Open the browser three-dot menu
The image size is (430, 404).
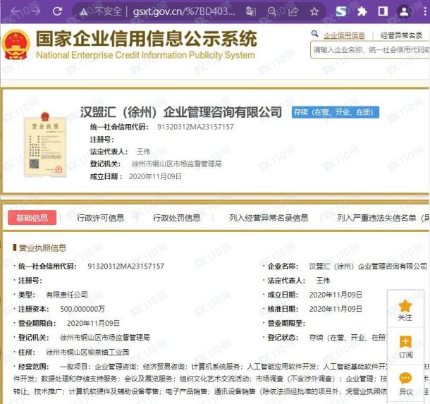click(426, 11)
